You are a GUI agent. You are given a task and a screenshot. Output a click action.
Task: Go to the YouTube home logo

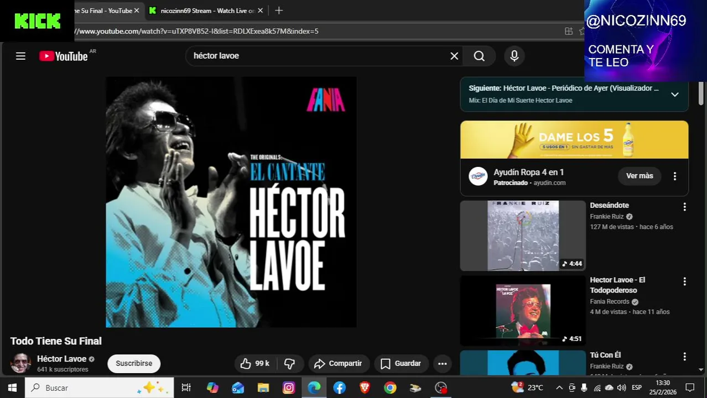(x=64, y=56)
